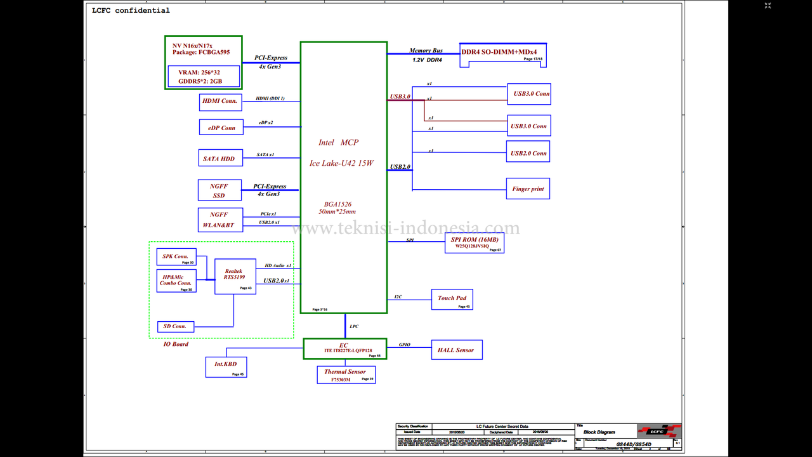
Task: Click the 'LCFC confidential' header text
Action: [131, 10]
